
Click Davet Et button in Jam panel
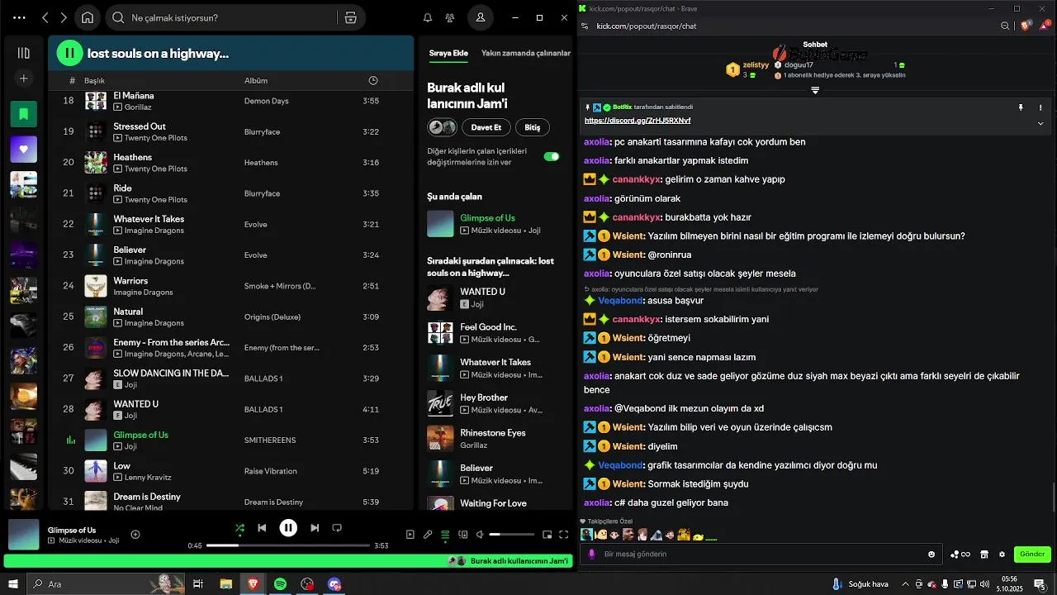(x=486, y=127)
